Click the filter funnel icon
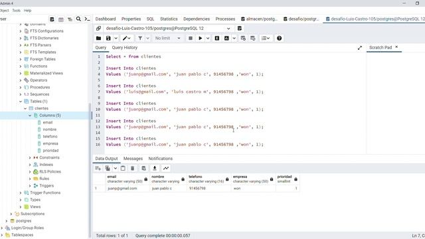The height and width of the screenshot is (239, 425). (140, 39)
